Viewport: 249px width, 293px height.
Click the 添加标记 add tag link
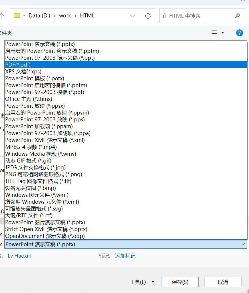pos(125,256)
